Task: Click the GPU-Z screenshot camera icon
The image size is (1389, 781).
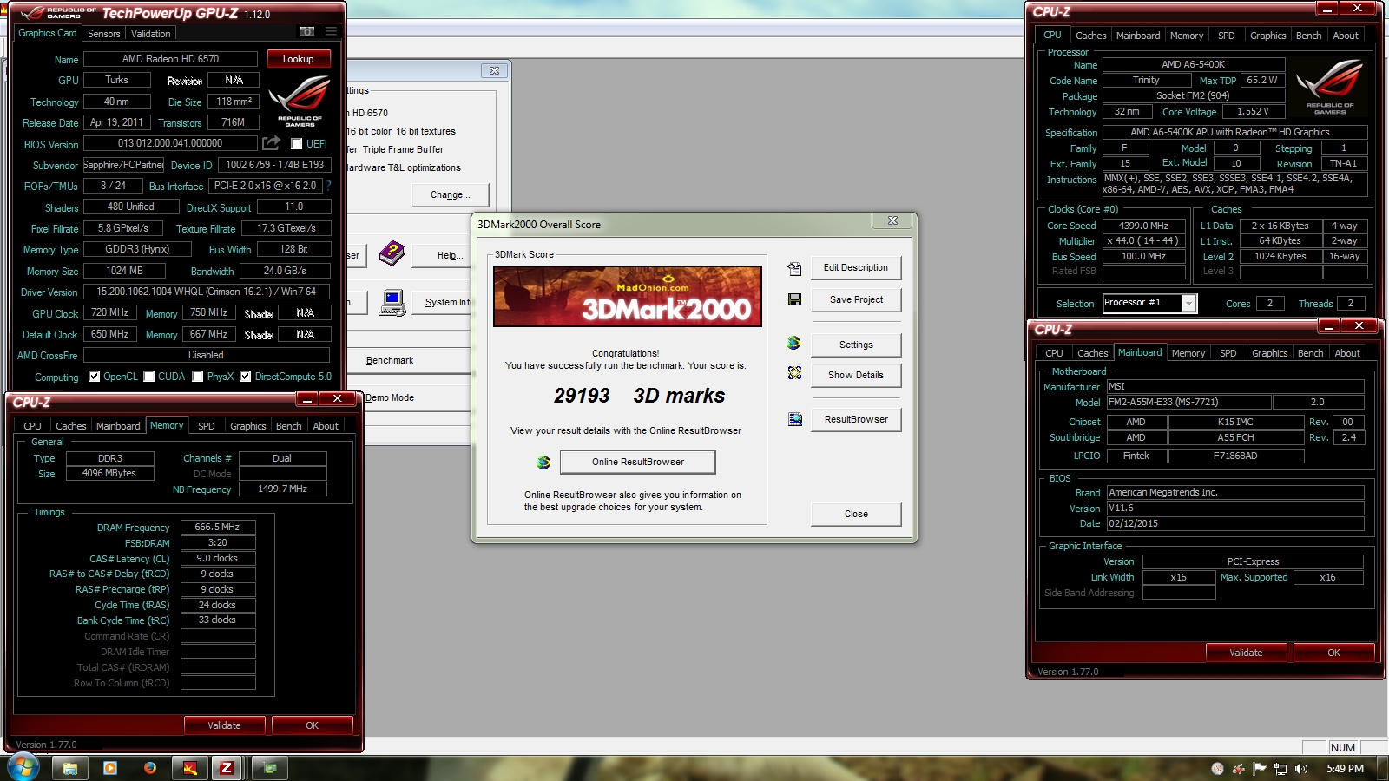Action: 307,31
